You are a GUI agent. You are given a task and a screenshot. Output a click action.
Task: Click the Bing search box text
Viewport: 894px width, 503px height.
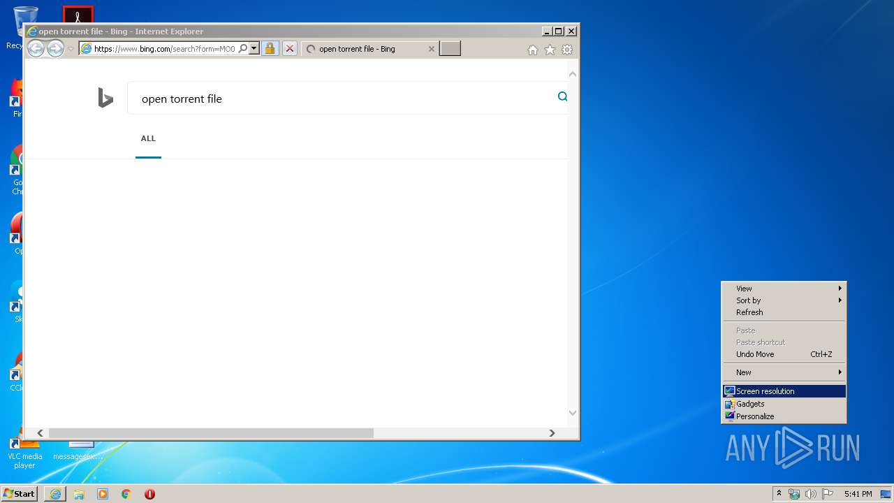(x=182, y=99)
